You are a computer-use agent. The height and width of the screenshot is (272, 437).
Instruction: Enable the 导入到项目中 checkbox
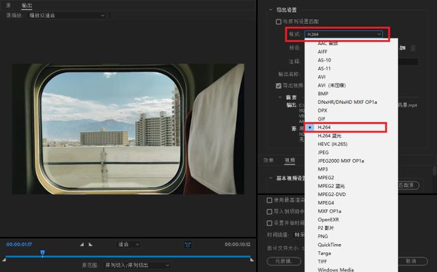(269, 211)
